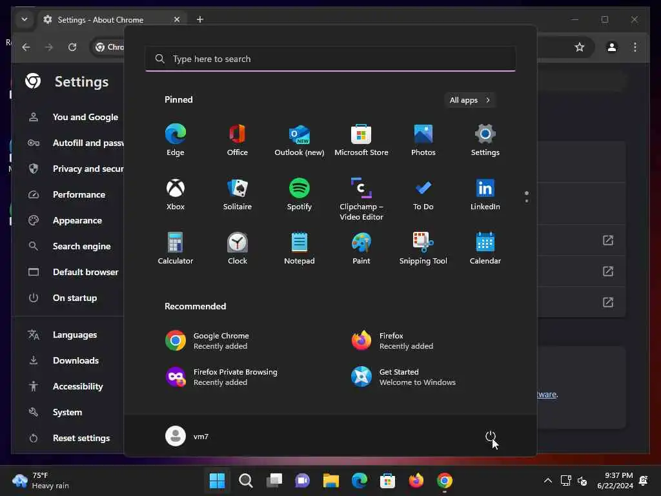Open the Calendar app
Viewport: 661px width, 496px height.
485,248
